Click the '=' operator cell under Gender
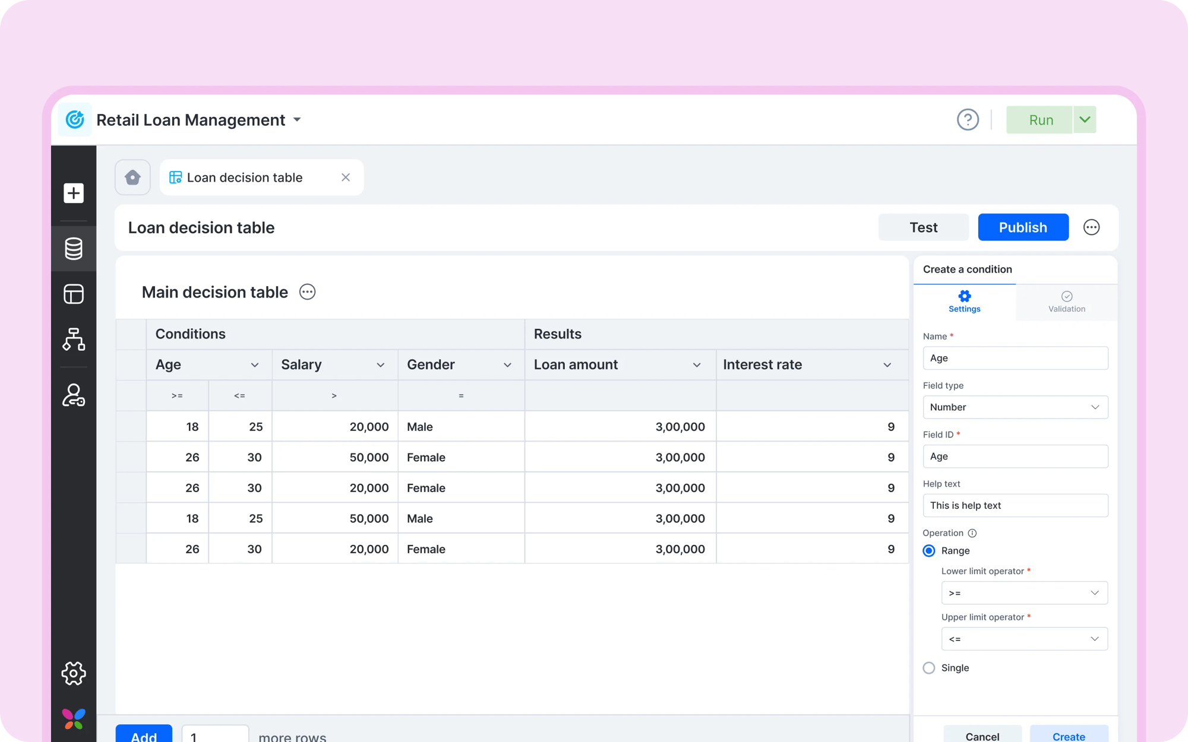 click(461, 395)
